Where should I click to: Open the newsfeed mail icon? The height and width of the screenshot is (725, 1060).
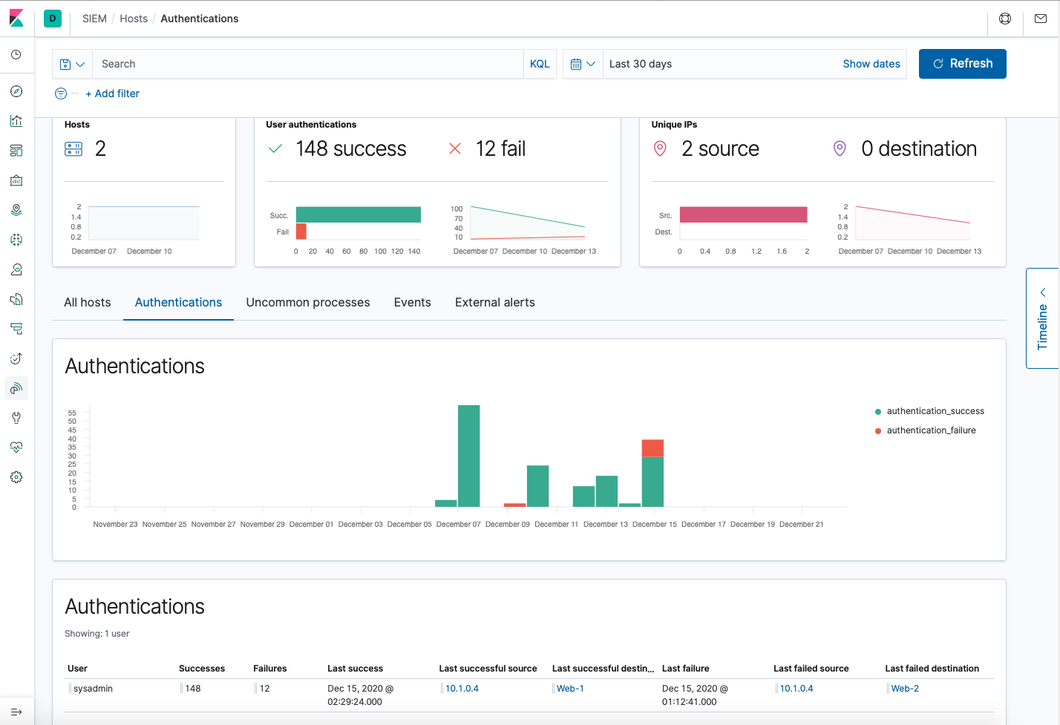click(1041, 19)
